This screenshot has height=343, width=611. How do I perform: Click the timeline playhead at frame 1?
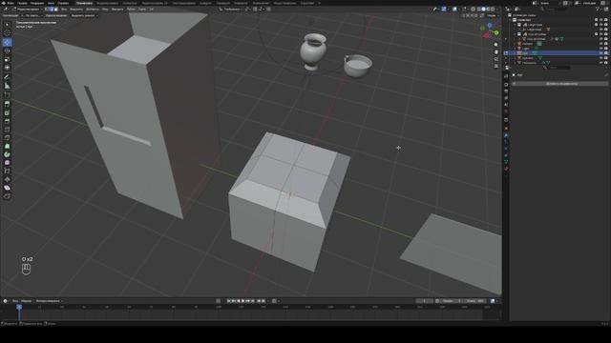click(x=19, y=307)
